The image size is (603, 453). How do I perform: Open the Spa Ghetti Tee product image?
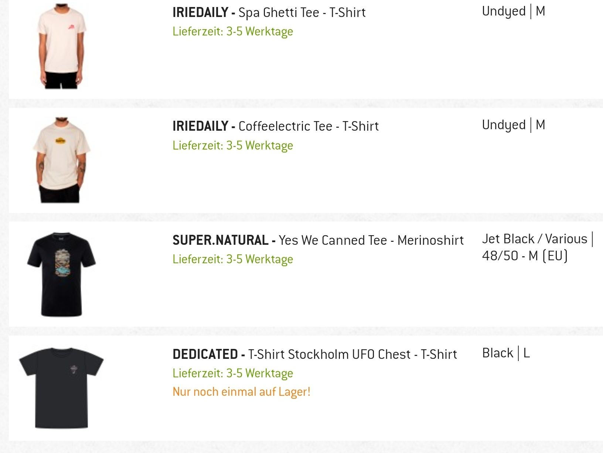(x=61, y=46)
